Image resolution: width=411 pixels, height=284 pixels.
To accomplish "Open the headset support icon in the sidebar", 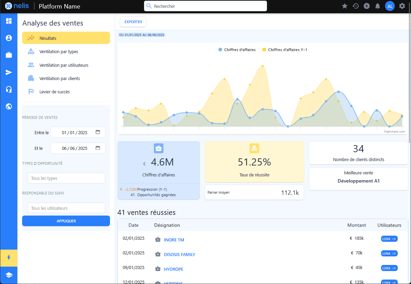I will [9, 89].
